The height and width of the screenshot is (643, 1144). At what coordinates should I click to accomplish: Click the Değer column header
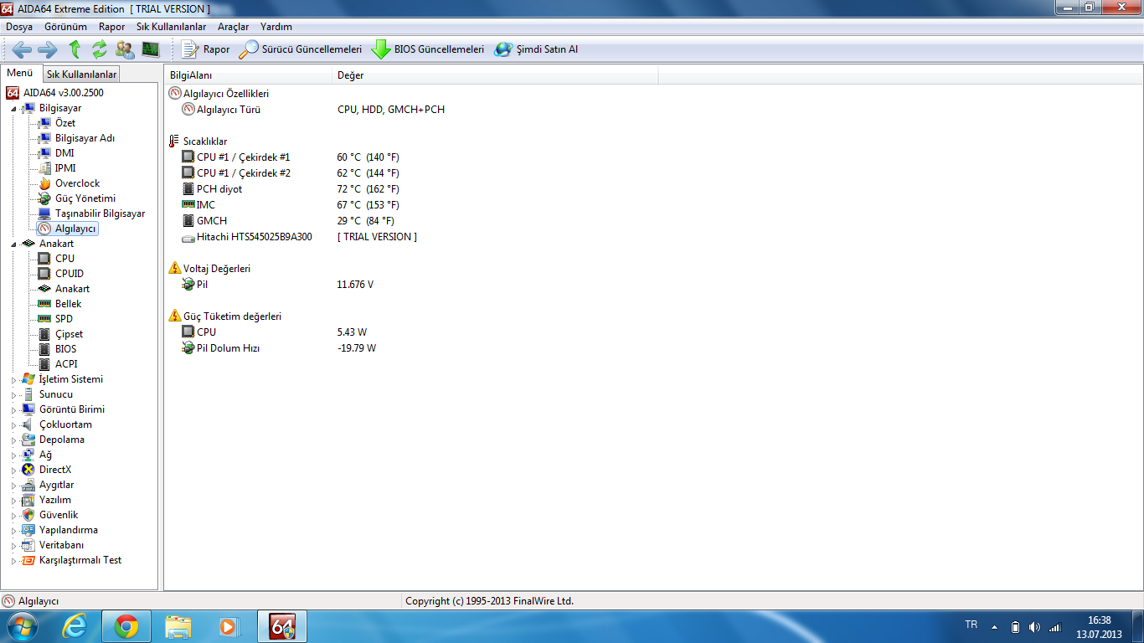point(495,75)
